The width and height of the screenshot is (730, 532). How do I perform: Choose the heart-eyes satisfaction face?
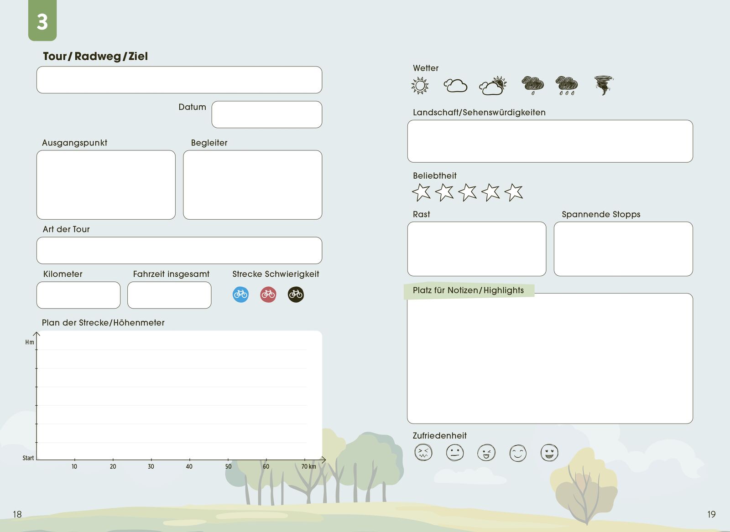coord(549,453)
